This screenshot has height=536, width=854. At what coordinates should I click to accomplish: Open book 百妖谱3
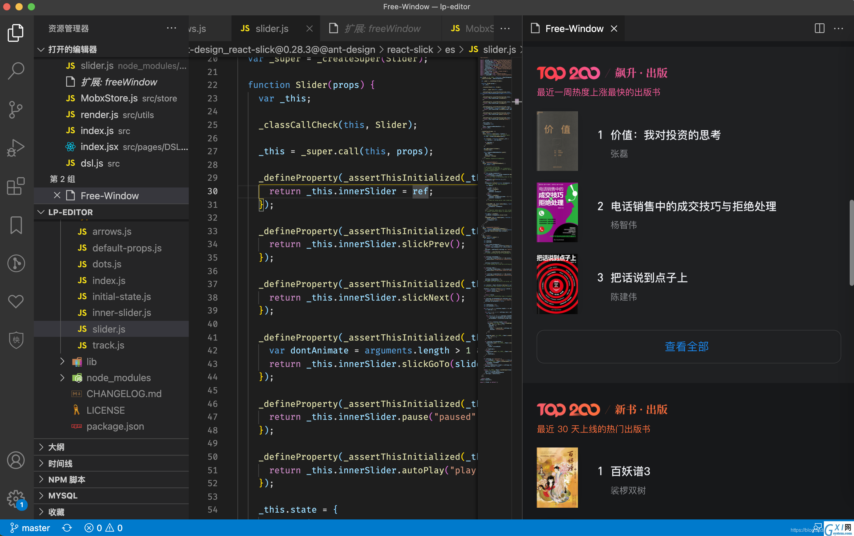[x=630, y=471]
